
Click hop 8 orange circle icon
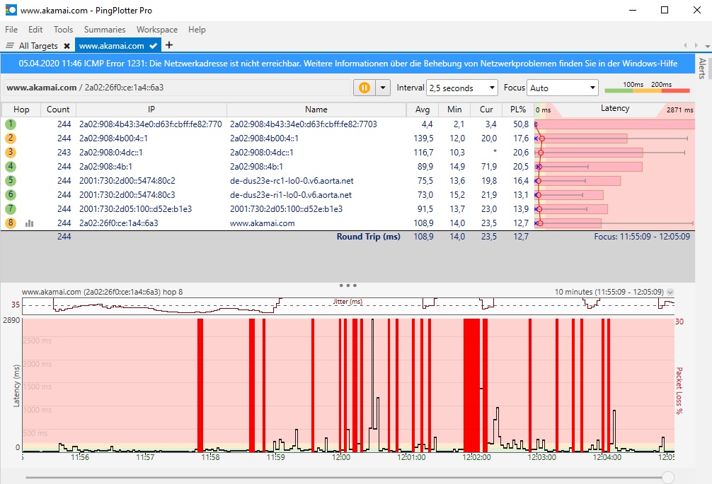coord(11,223)
